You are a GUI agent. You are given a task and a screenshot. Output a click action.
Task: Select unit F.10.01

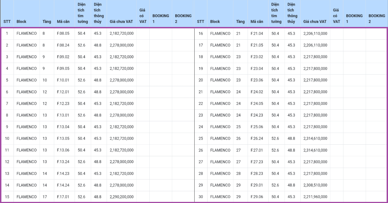[63, 80]
